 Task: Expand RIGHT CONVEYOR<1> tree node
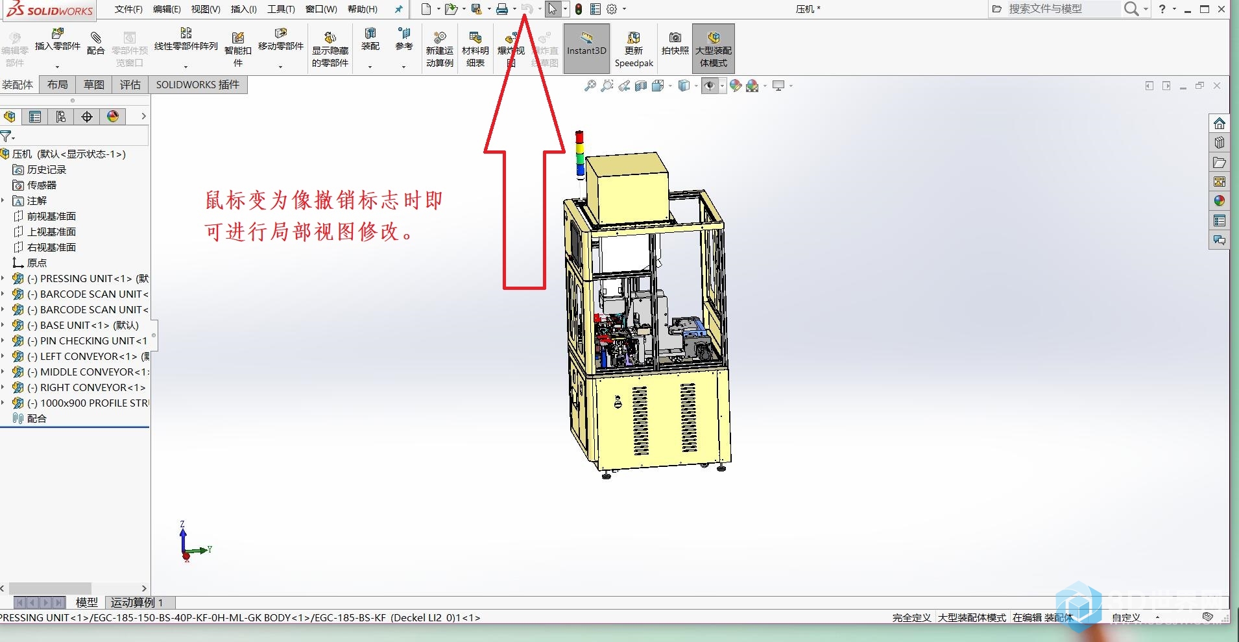(x=3, y=388)
